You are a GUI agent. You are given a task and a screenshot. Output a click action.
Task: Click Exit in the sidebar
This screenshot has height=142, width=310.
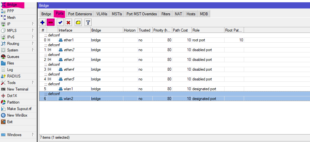tap(18, 122)
